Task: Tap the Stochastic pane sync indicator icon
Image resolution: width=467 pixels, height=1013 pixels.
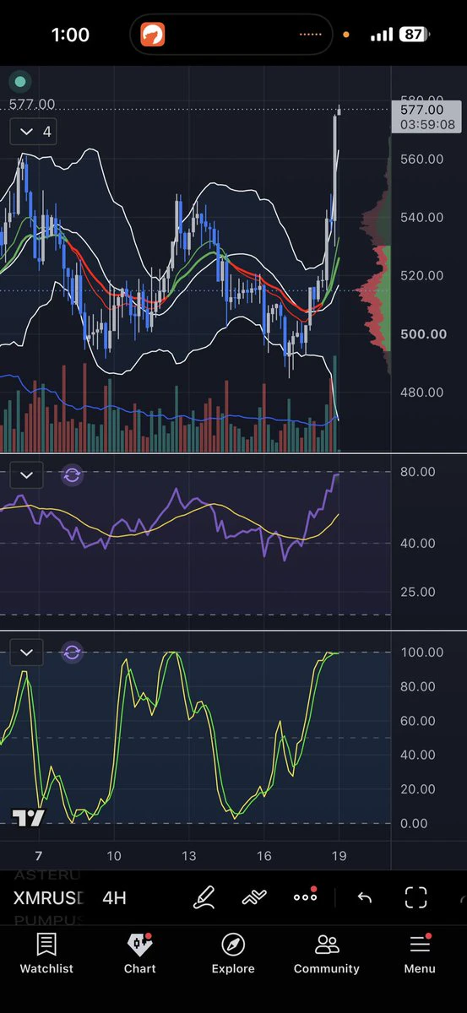Action: point(72,652)
